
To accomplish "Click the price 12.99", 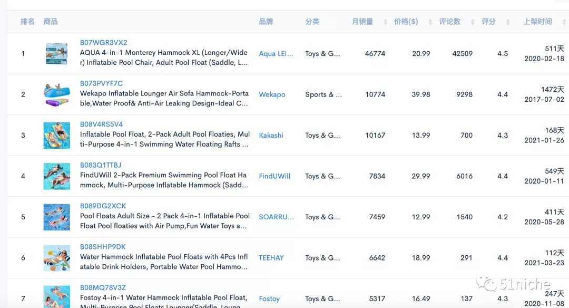I will (x=421, y=217).
